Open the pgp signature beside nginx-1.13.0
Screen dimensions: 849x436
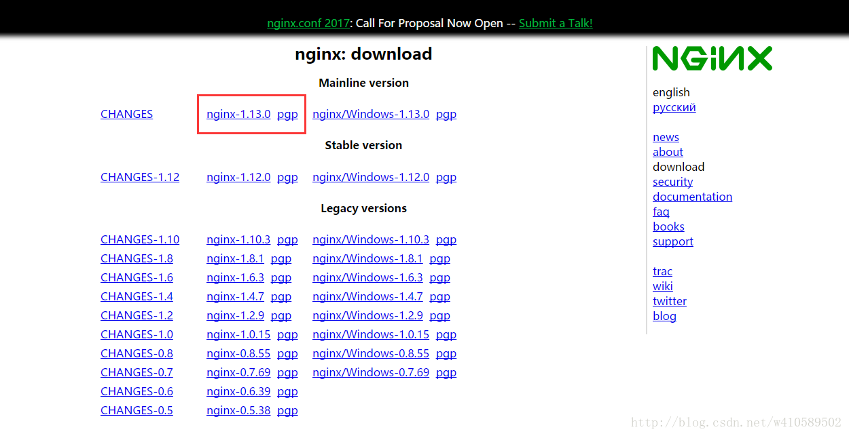click(x=287, y=115)
